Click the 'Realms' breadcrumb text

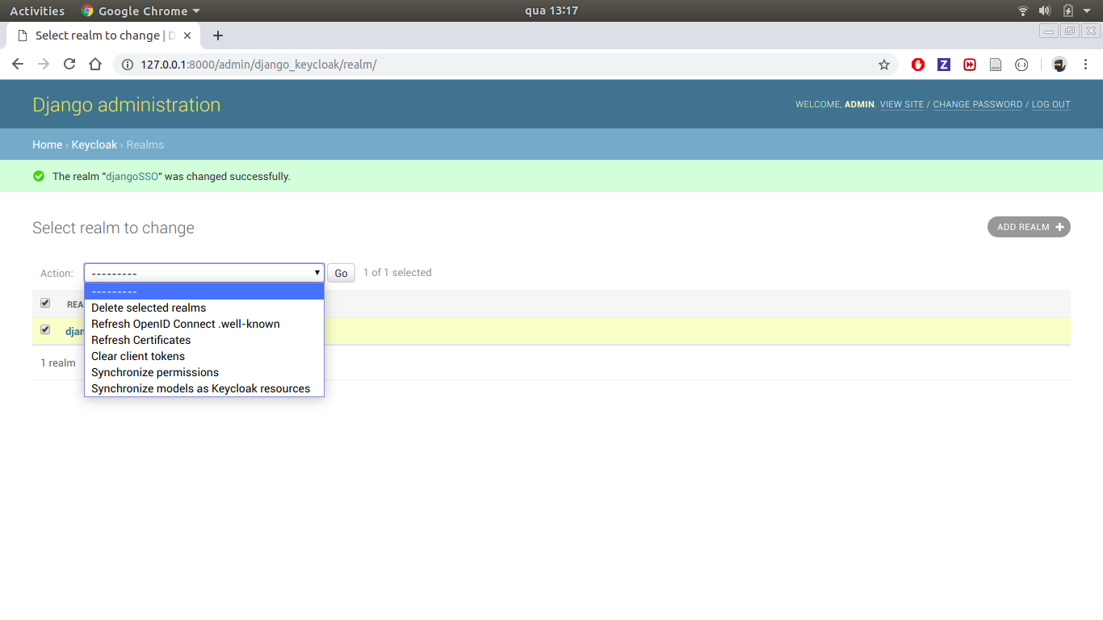[145, 145]
